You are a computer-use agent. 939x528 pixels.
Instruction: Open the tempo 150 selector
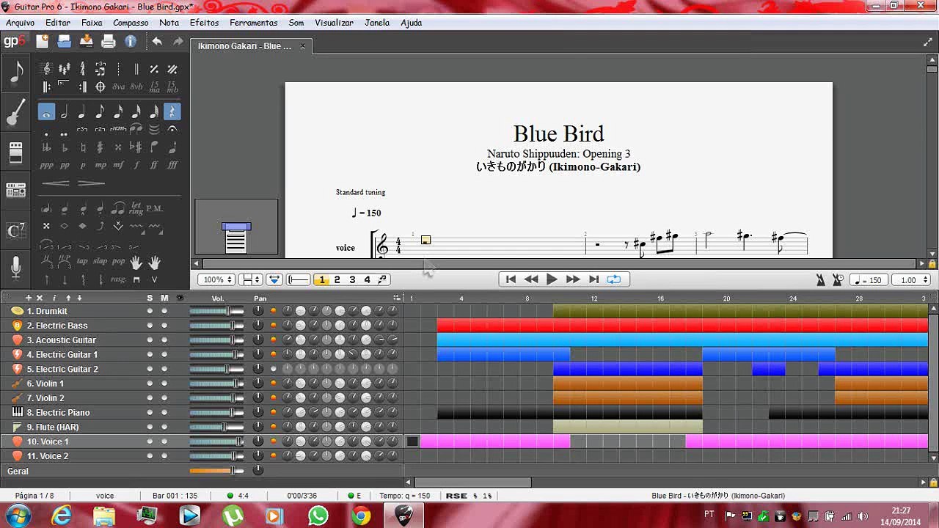(x=869, y=279)
